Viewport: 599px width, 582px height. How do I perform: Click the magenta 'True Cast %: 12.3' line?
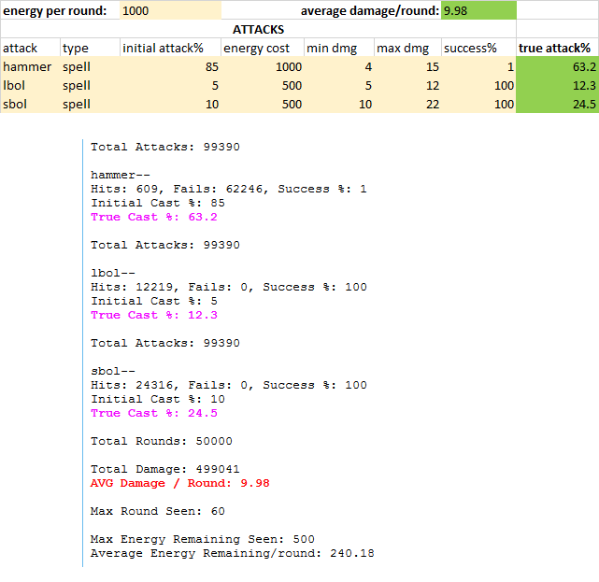[x=154, y=315]
